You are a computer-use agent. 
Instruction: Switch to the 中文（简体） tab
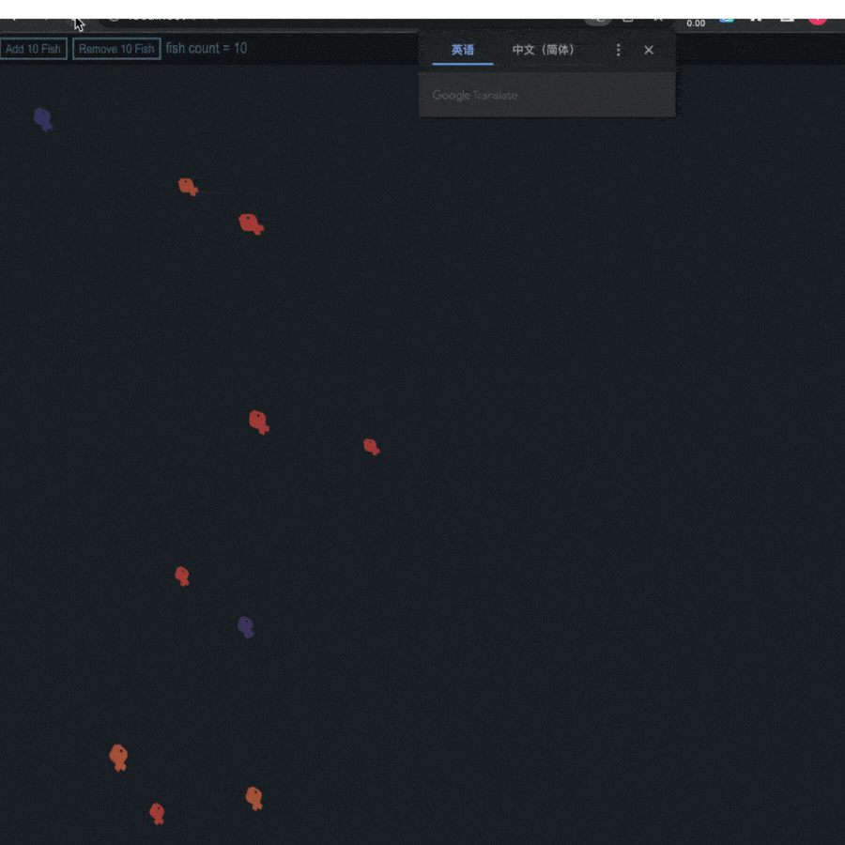[544, 50]
